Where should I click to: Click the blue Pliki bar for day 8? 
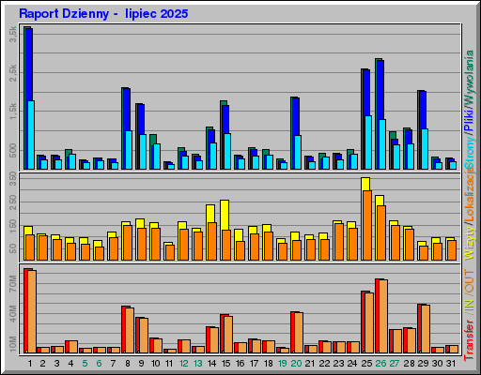coord(127,110)
